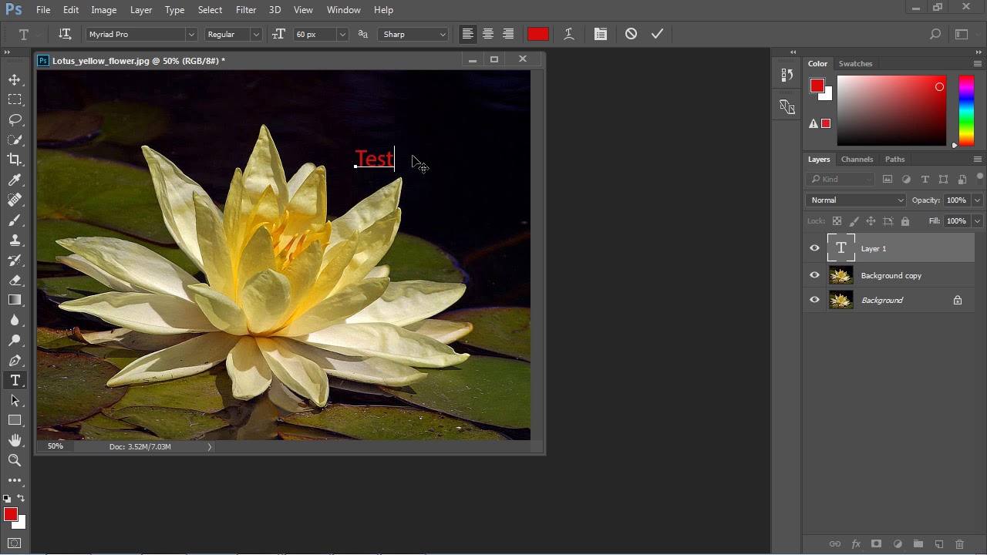Open Create warped text option
This screenshot has height=555, width=987.
tap(569, 34)
